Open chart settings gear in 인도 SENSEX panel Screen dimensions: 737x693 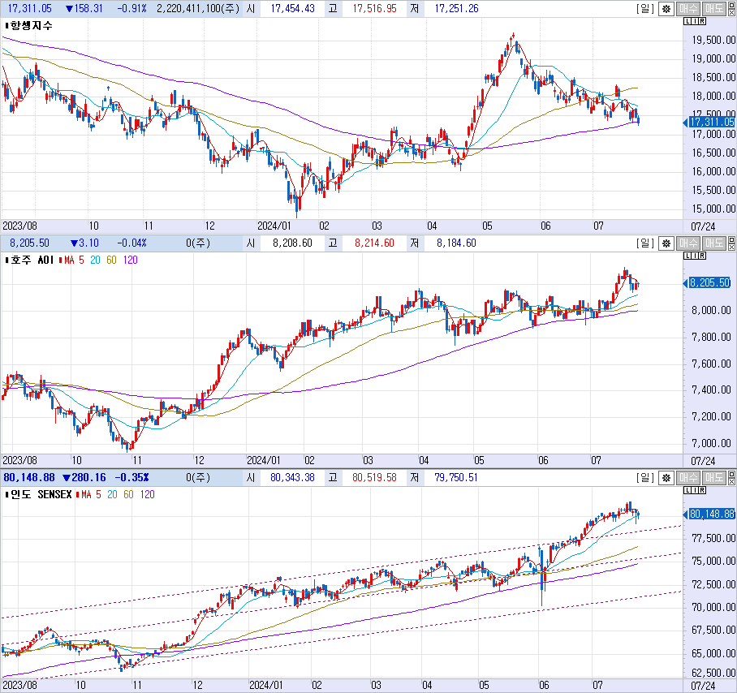tap(666, 477)
